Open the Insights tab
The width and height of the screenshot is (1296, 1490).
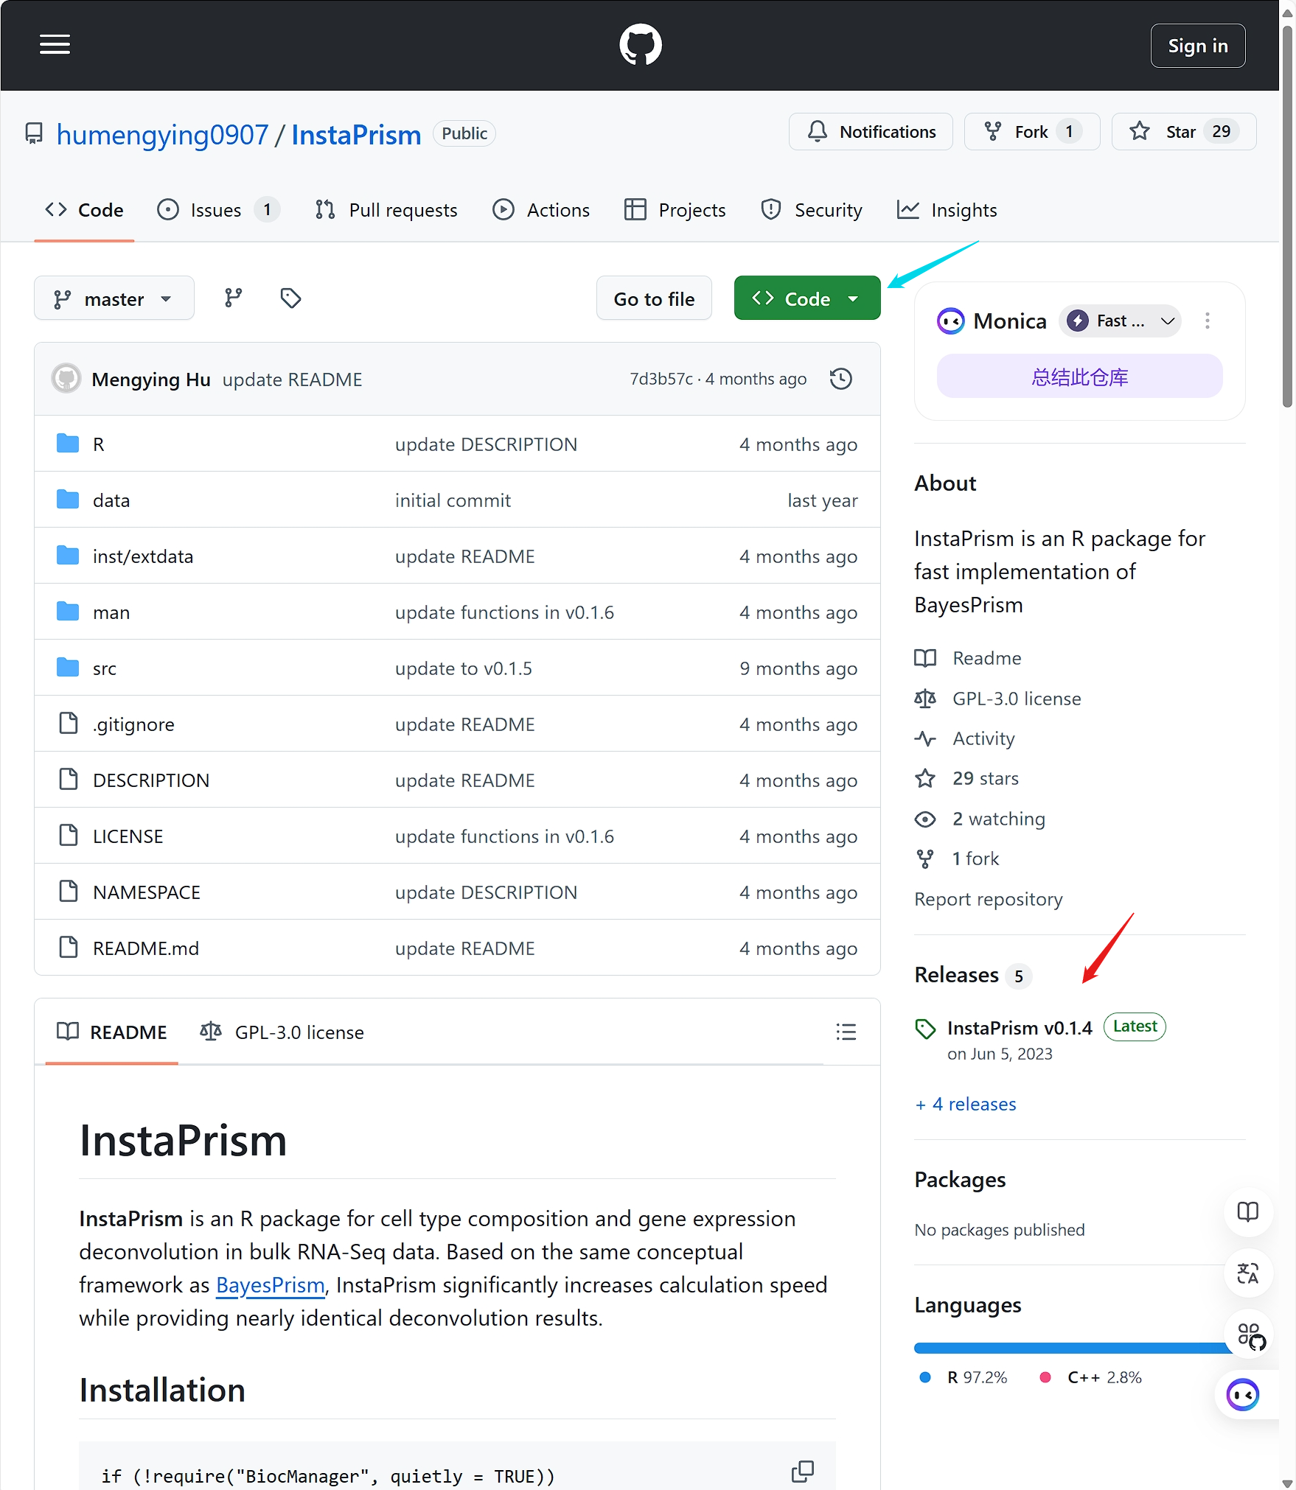pyautogui.click(x=947, y=210)
